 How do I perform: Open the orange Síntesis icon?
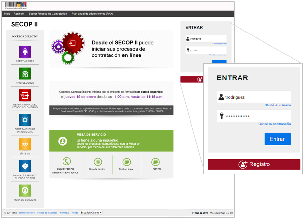[x=25, y=144]
